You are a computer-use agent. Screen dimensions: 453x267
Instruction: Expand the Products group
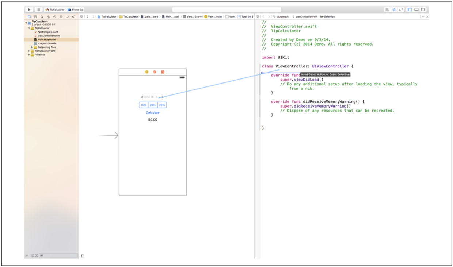(x=29, y=55)
